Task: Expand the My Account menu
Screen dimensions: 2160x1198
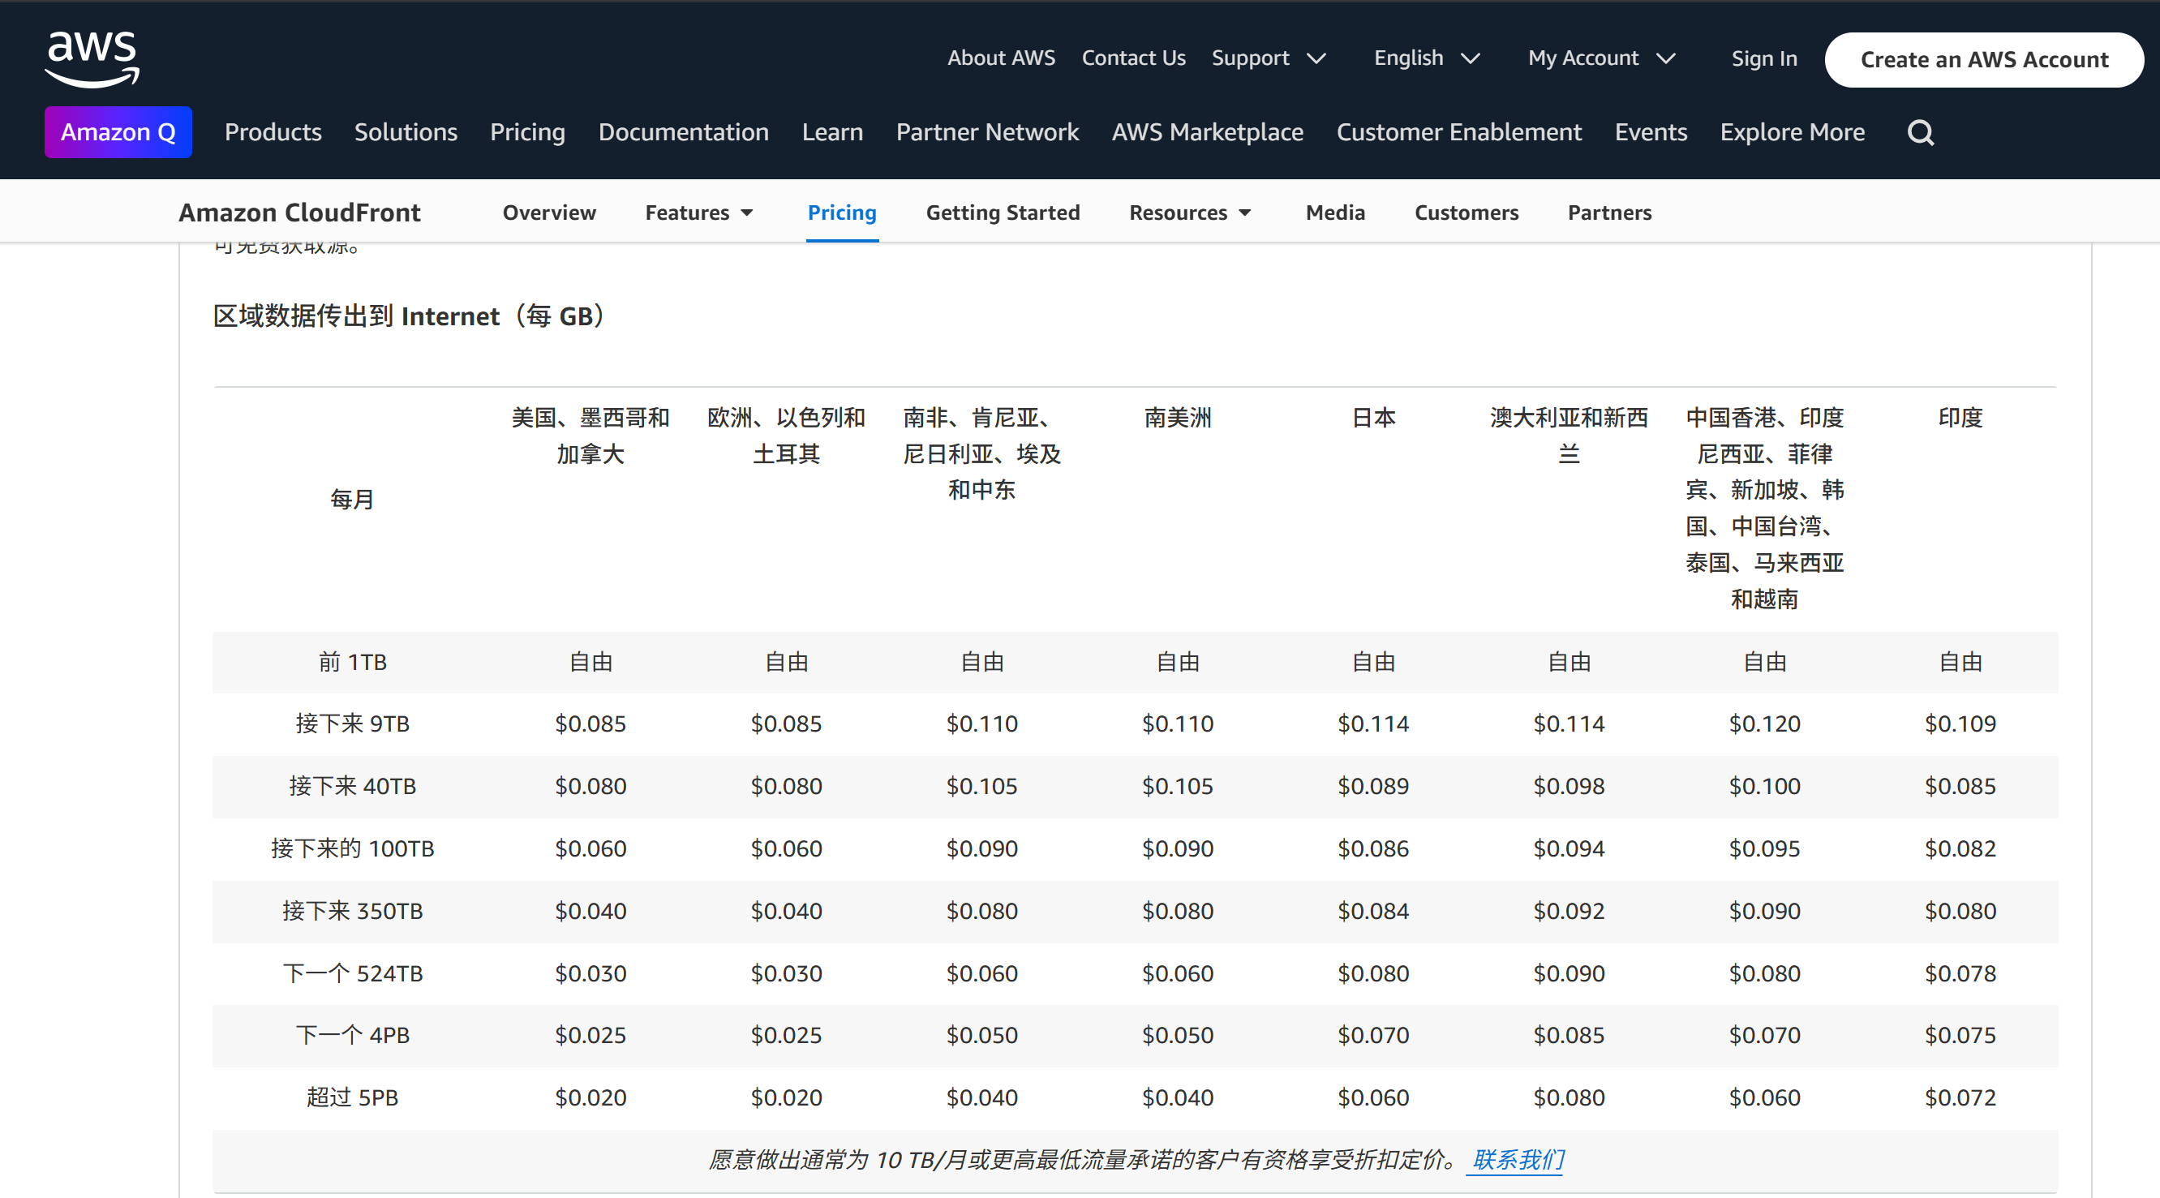Action: click(x=1602, y=58)
